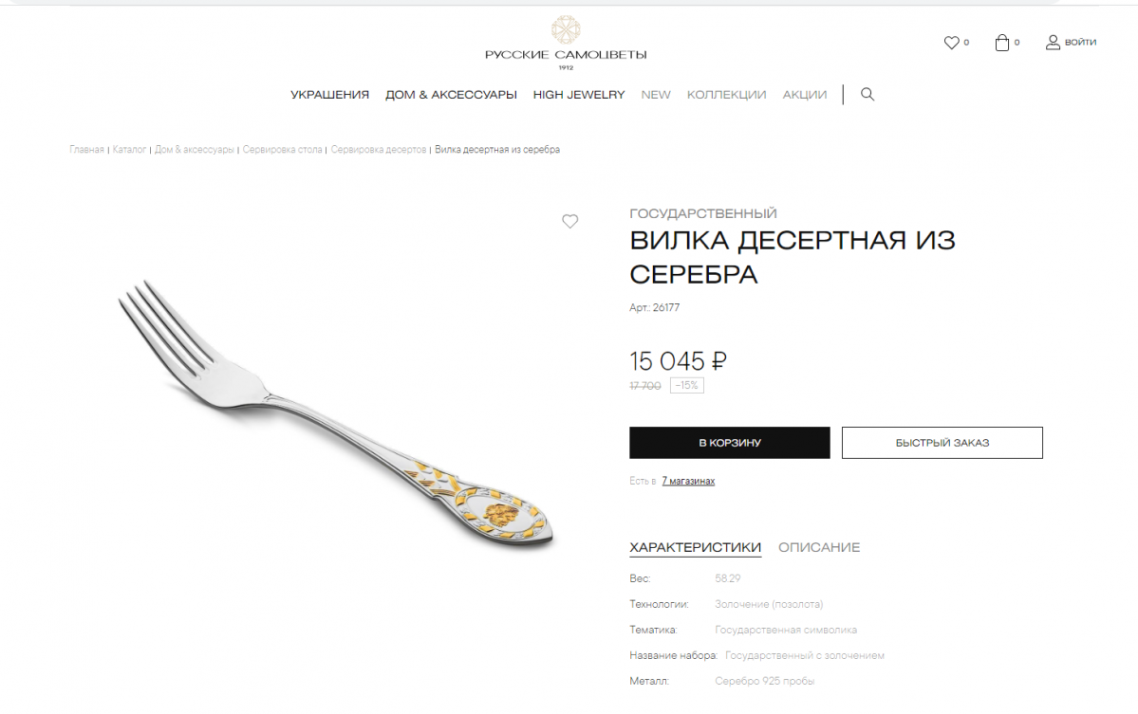Click the В корзину button
This screenshot has width=1138, height=714.
click(x=729, y=443)
